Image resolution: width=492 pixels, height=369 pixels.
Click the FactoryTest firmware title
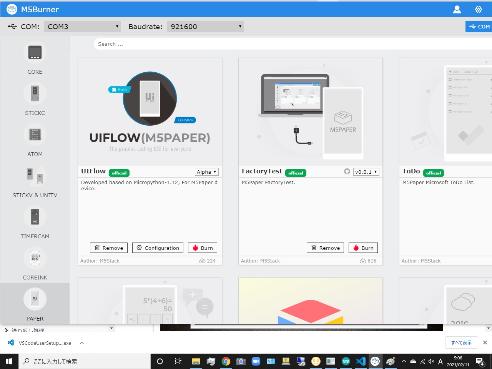(262, 171)
